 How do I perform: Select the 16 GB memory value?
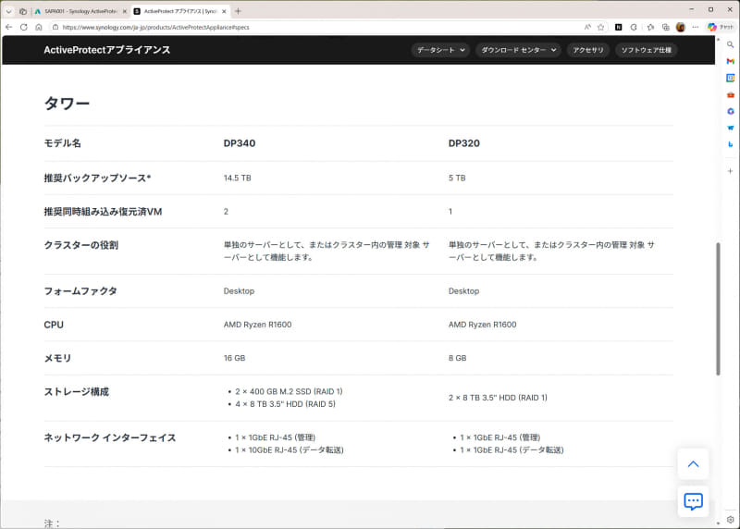click(235, 358)
